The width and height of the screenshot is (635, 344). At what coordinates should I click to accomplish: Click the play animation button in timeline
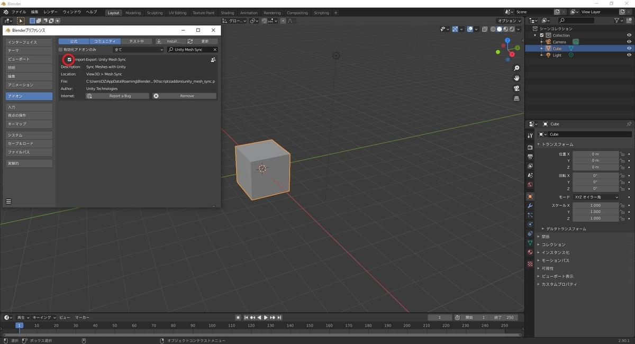click(265, 318)
